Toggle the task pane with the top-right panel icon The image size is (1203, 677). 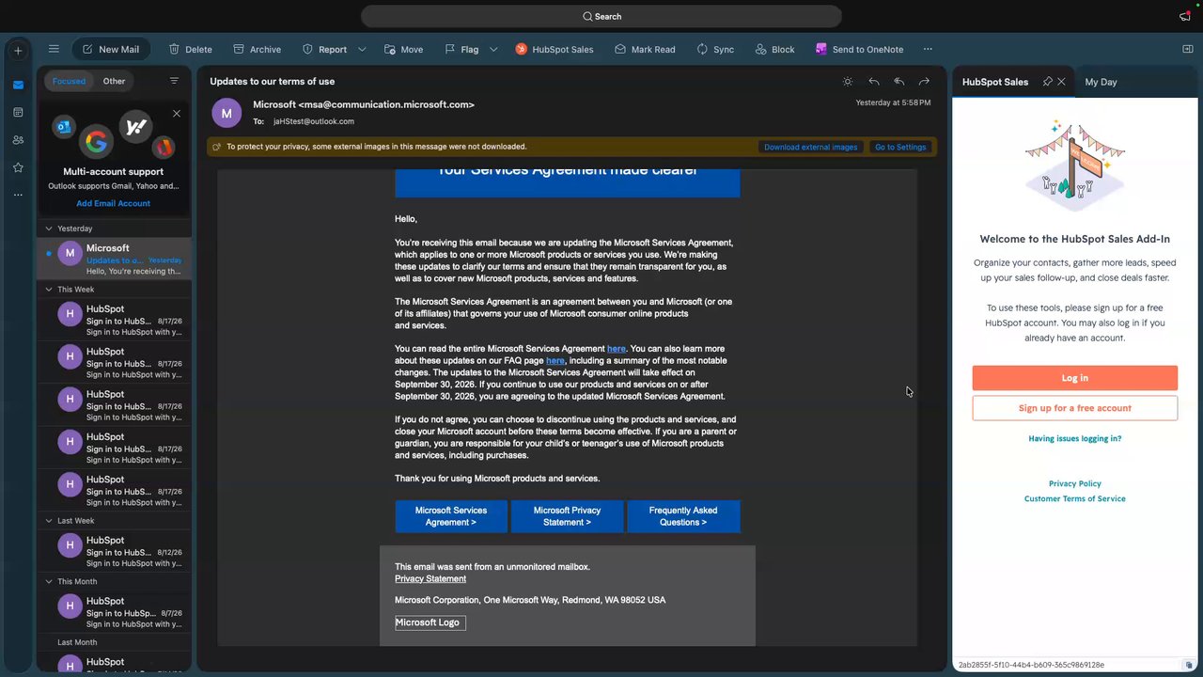tap(1187, 49)
